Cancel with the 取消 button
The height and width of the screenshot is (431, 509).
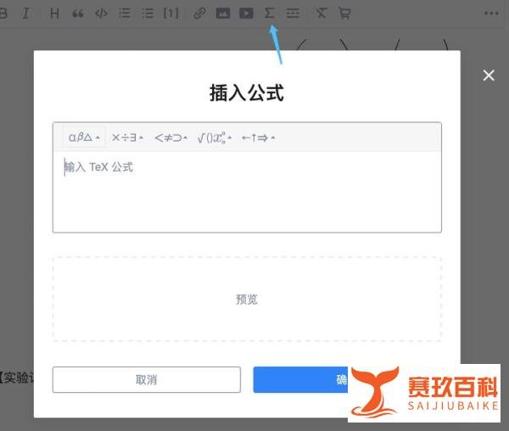[x=147, y=379]
